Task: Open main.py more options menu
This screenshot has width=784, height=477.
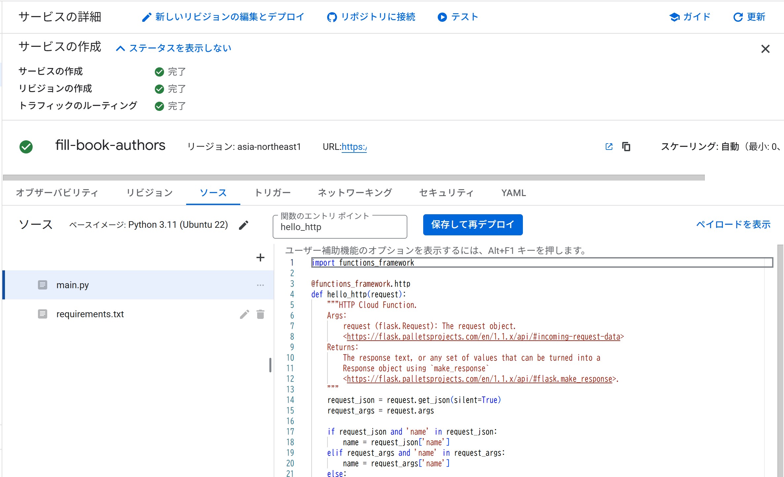Action: (260, 285)
